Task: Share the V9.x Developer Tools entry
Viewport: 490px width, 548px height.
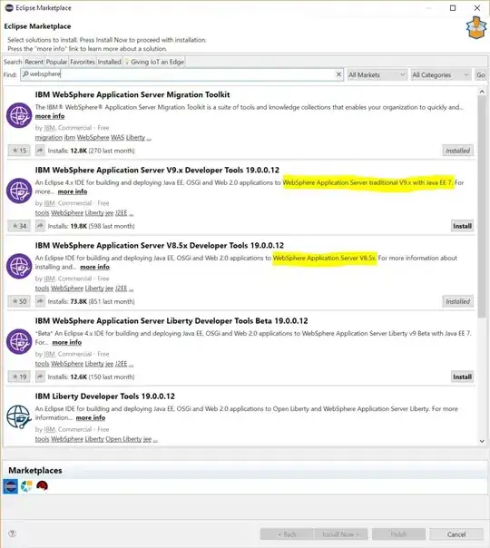Action: (x=40, y=226)
